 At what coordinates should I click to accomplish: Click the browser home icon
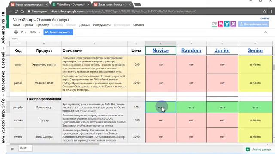(x=22, y=12)
